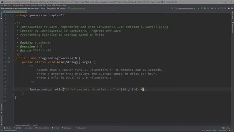The image size is (234, 132).
Task: Open the Edit menu
Action: (5, 5)
